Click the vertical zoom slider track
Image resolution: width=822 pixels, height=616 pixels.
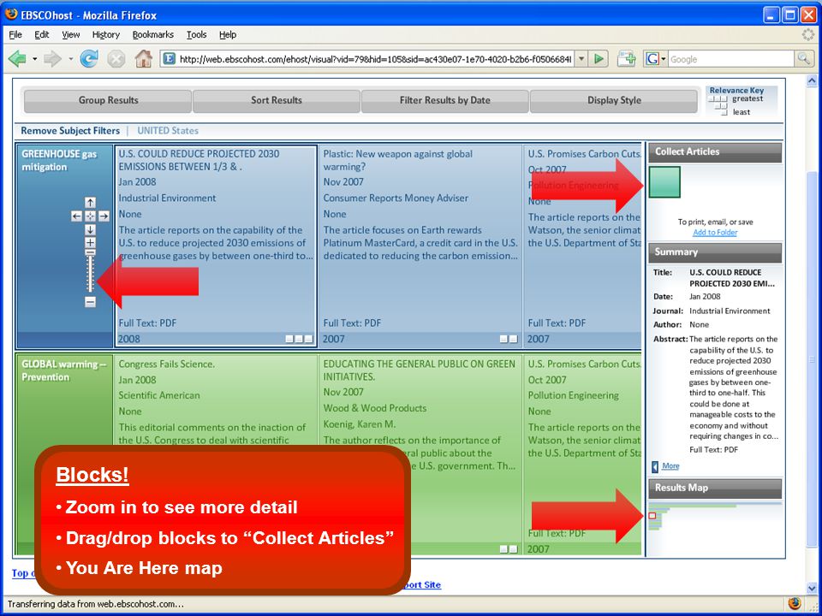[90, 273]
